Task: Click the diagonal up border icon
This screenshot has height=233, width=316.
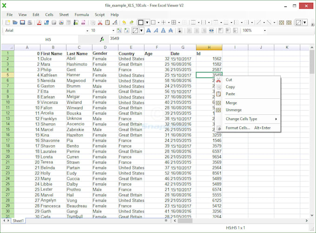Action: pos(258,23)
